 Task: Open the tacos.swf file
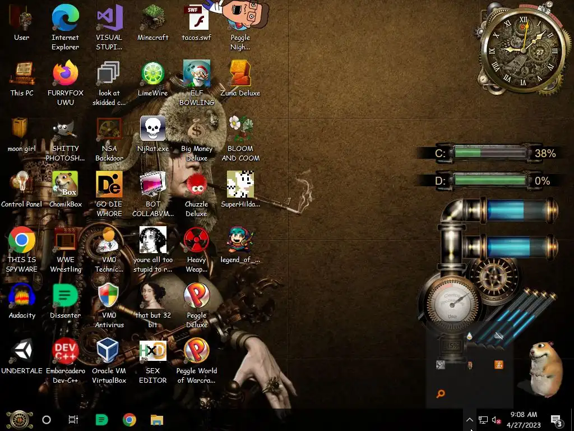pos(197,24)
